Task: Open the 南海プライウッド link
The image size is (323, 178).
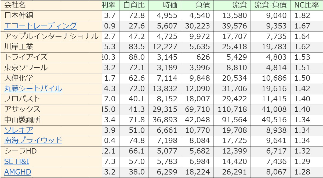Action: [x=33, y=140]
